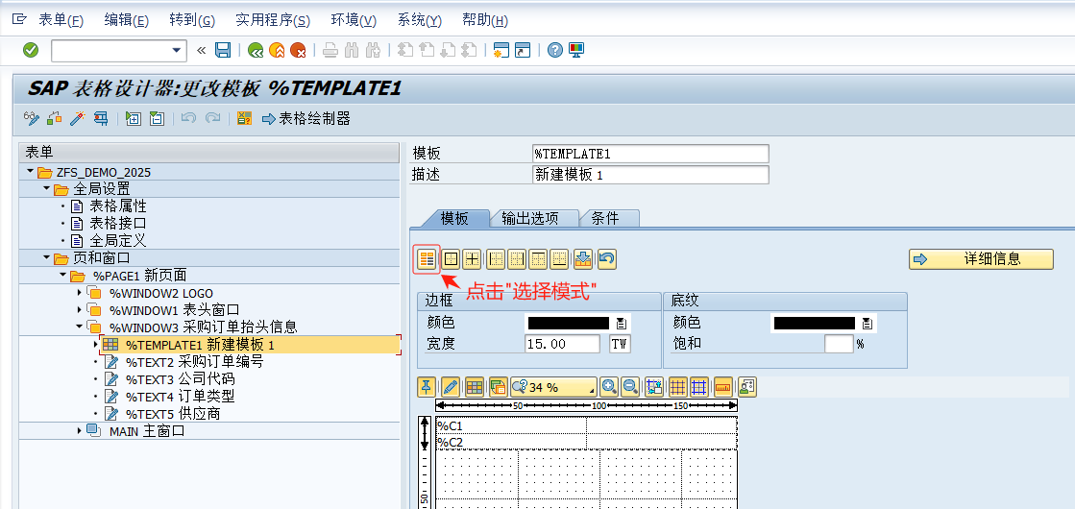1075x509 pixels.
Task: Click the Collapse subtree toolbar icon
Action: tap(157, 118)
